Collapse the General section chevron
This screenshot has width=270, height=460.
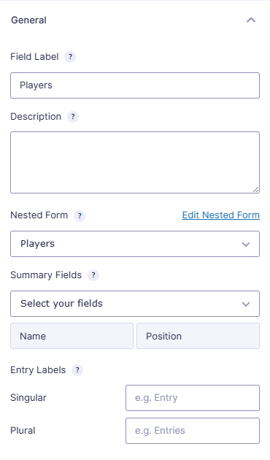251,20
